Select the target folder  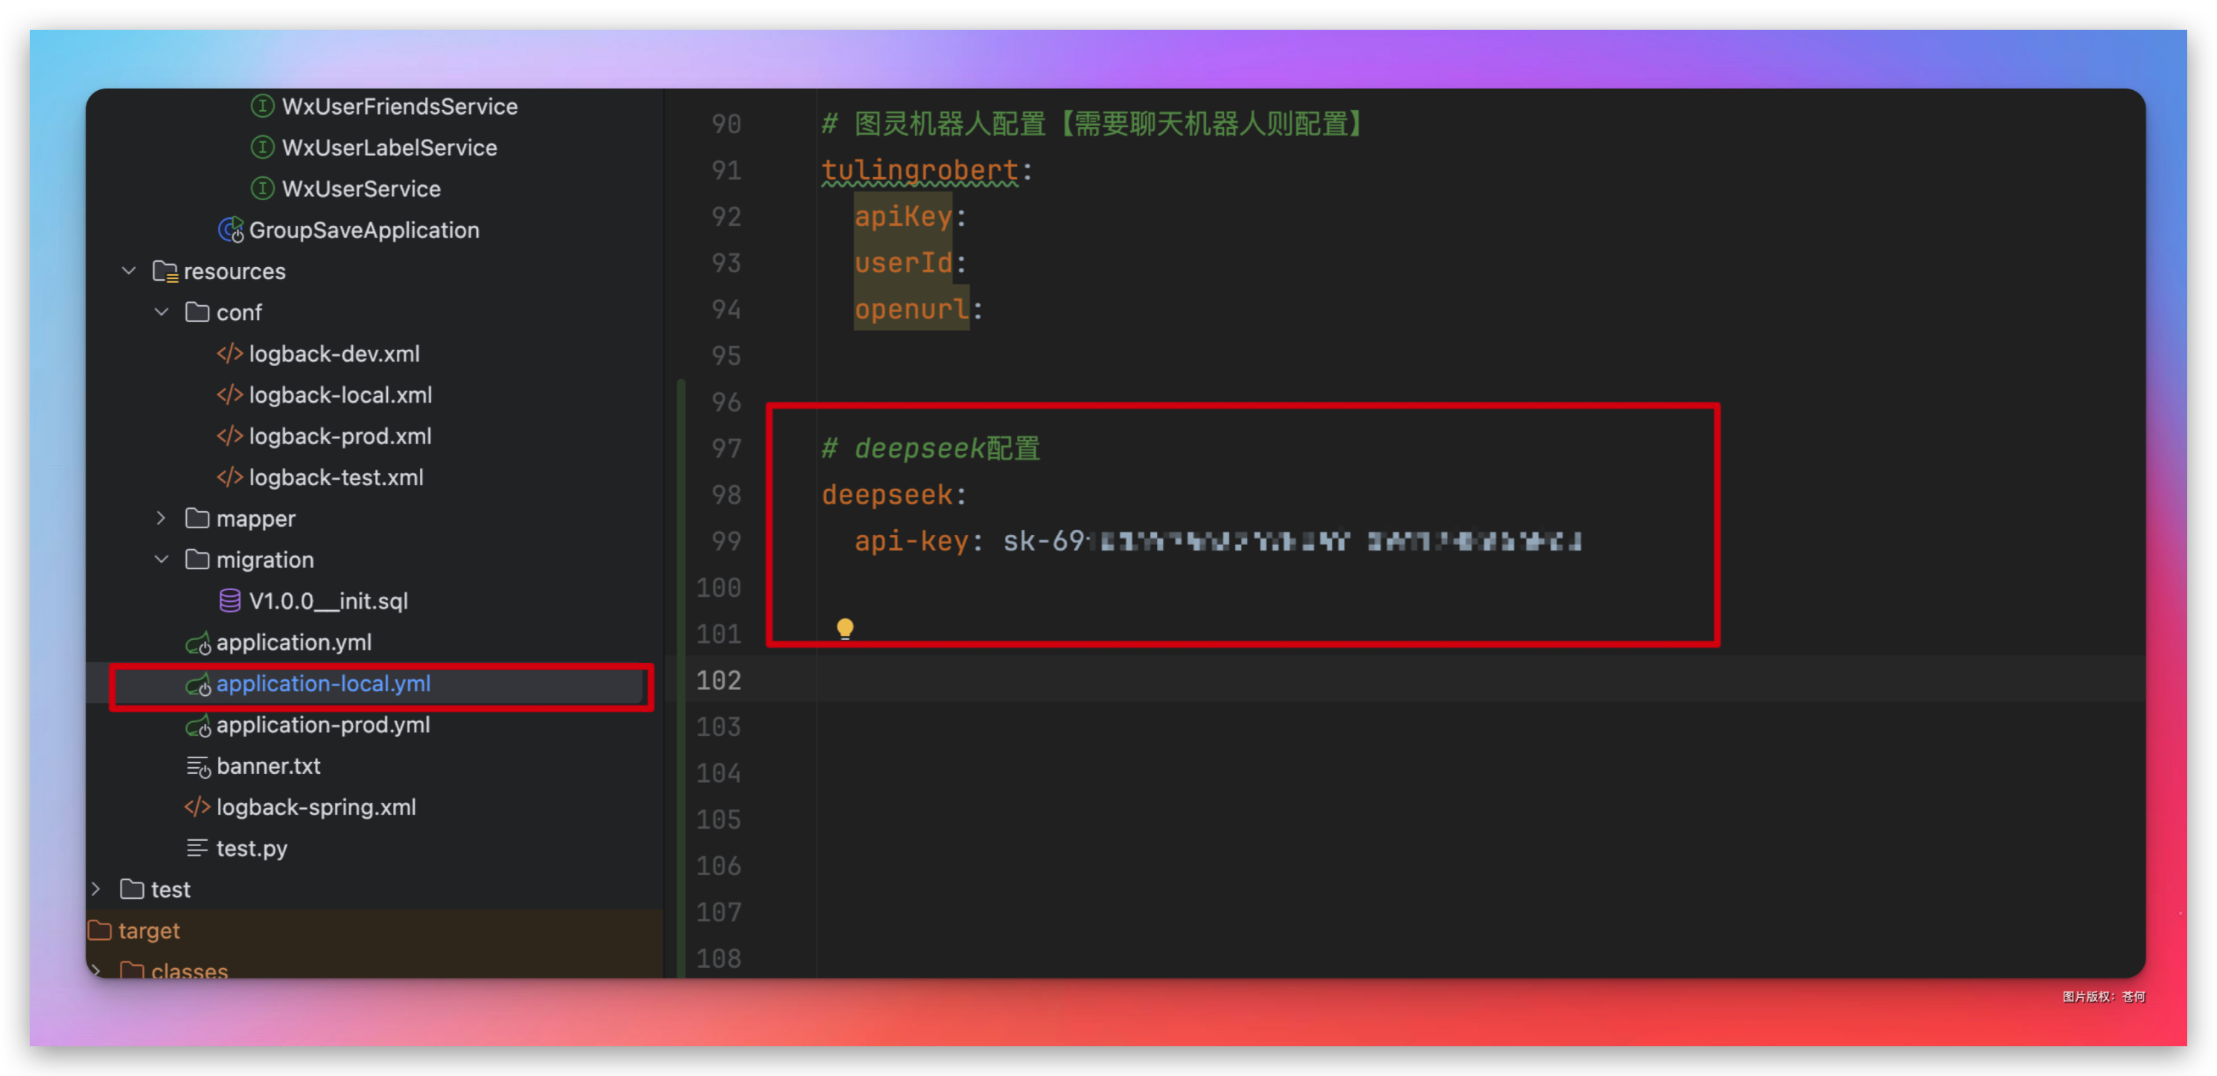coord(150,930)
